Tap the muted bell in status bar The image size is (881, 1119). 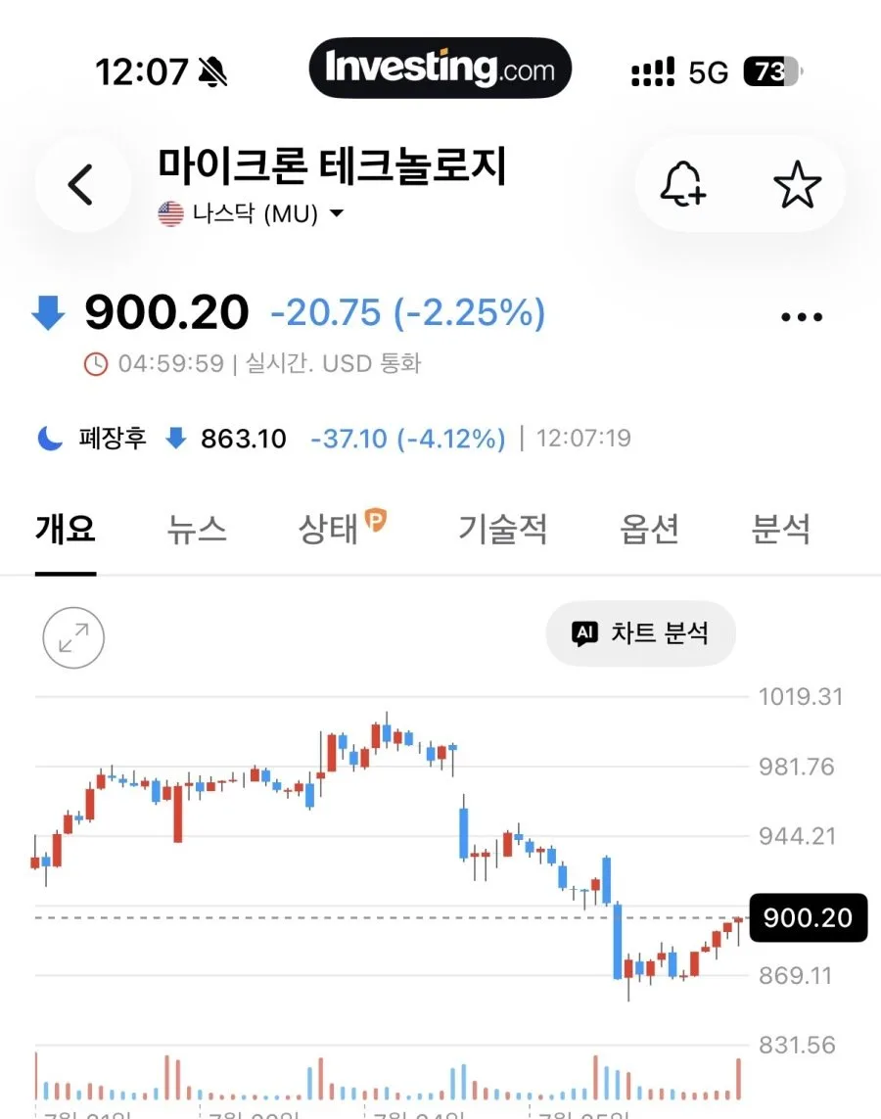[212, 72]
